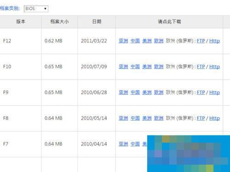Click the Http link in the F8 row
Screen dimensions: 230x172
click(214, 118)
